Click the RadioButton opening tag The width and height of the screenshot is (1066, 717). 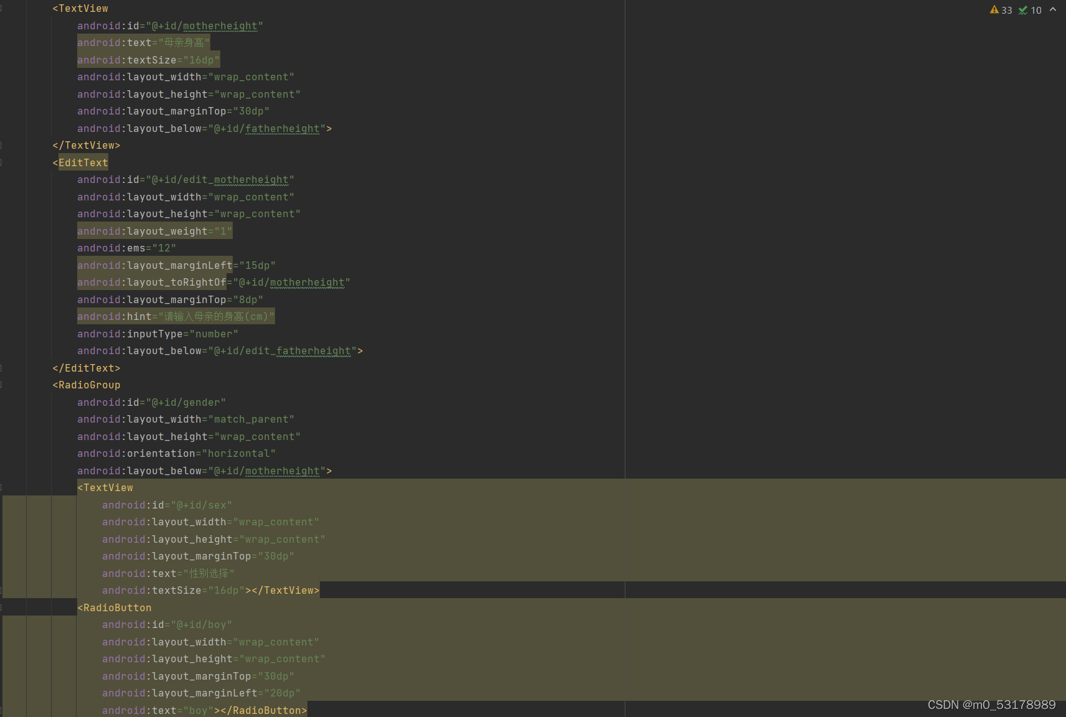115,607
